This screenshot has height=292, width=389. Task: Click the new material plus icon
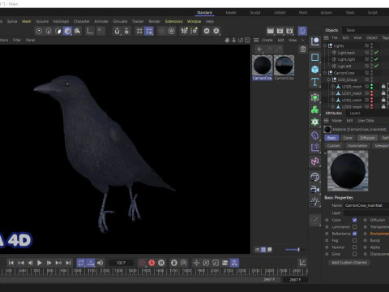259,49
